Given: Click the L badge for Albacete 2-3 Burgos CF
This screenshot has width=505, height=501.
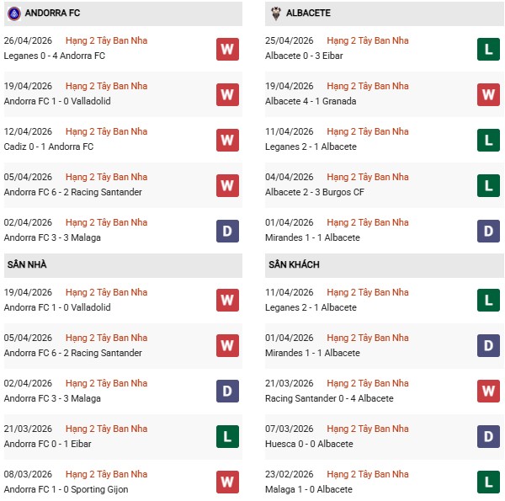Looking at the screenshot, I should (488, 185).
